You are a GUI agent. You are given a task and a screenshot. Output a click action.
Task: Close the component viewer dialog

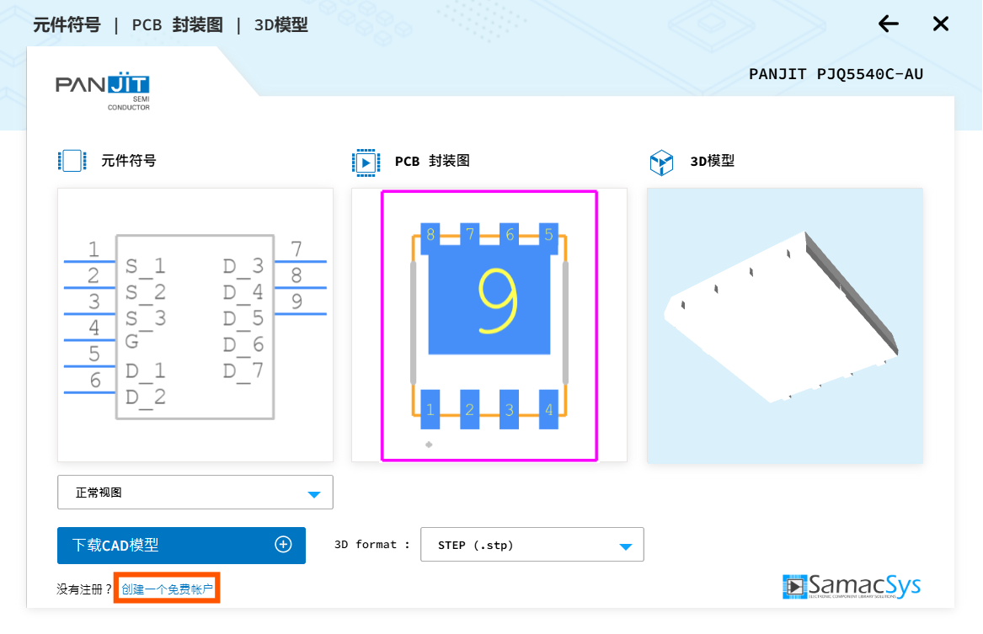[x=940, y=24]
